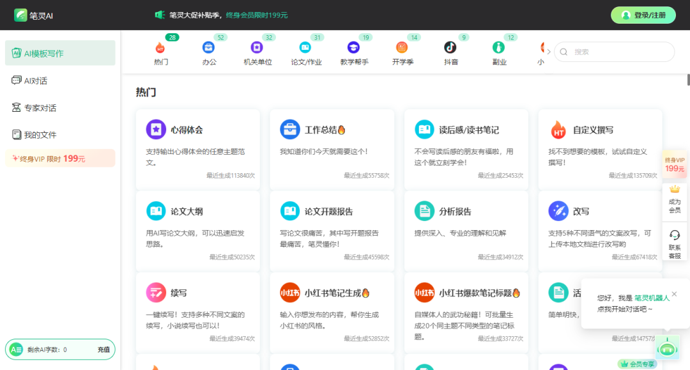Go to 我的文件 in the sidebar
The image size is (690, 370).
[60, 135]
